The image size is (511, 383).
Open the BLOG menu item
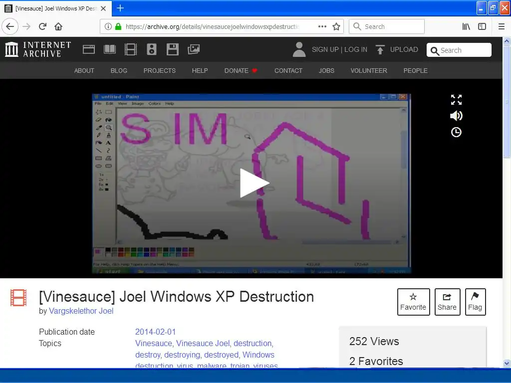point(119,71)
